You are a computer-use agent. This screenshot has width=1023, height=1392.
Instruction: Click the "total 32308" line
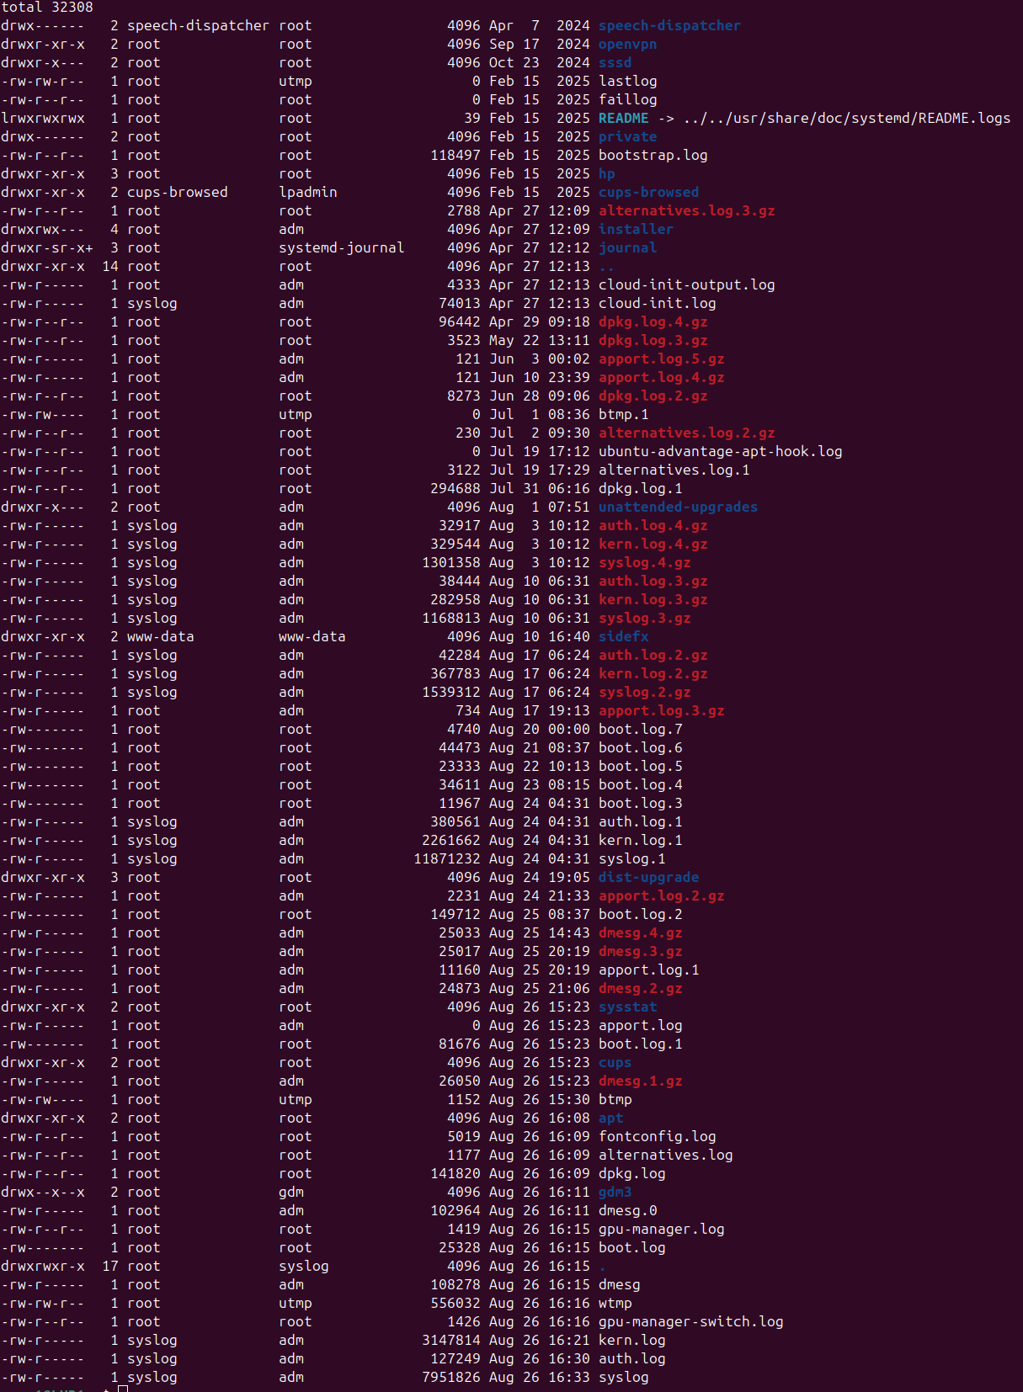pyautogui.click(x=47, y=8)
